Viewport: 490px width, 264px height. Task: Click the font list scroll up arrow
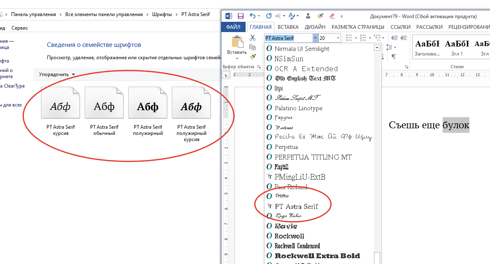click(x=377, y=48)
